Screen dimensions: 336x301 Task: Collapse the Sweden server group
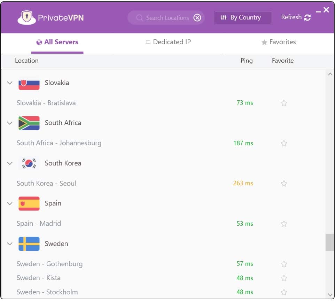tap(10, 244)
